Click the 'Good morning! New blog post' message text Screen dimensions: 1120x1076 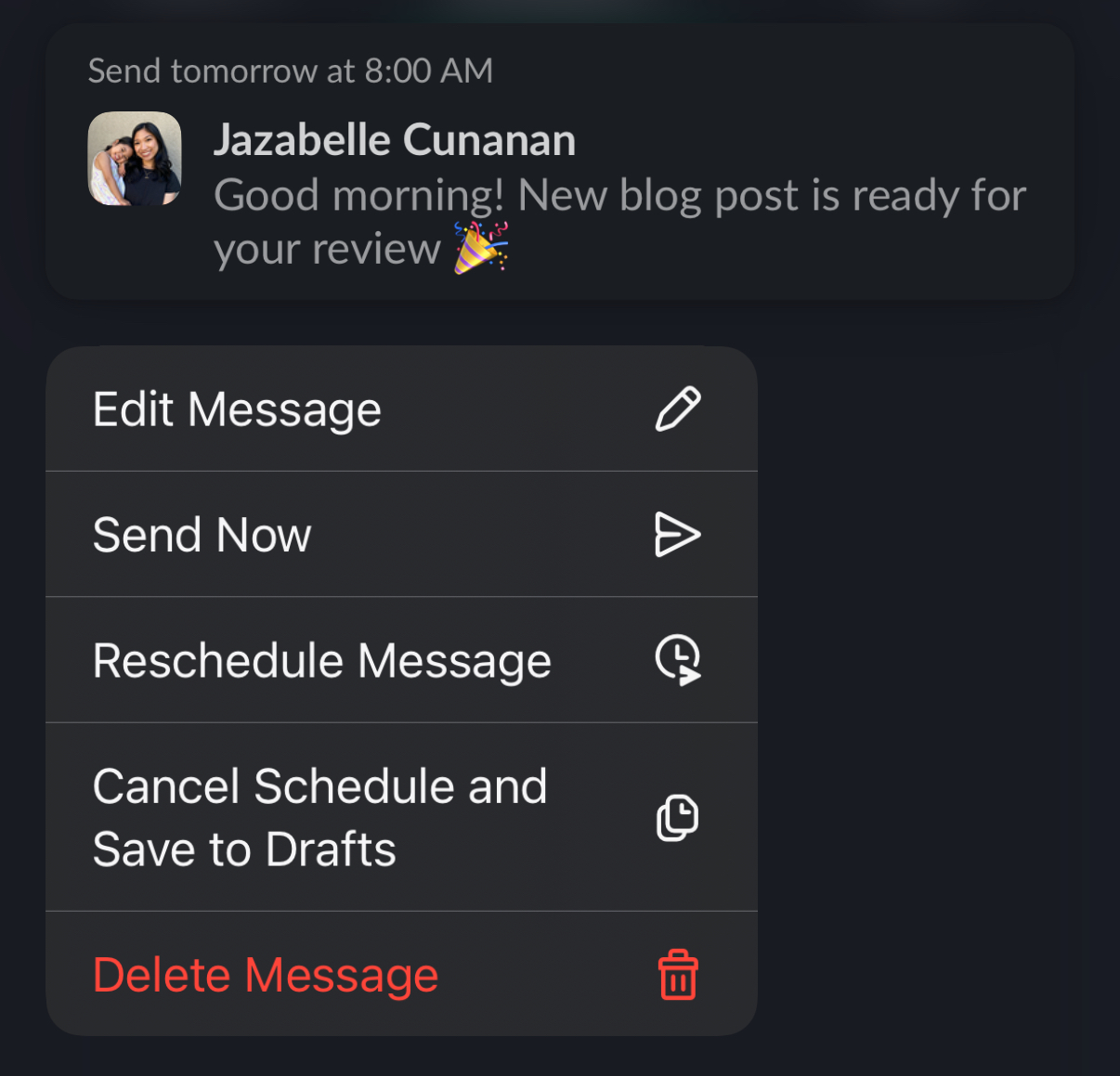[620, 196]
